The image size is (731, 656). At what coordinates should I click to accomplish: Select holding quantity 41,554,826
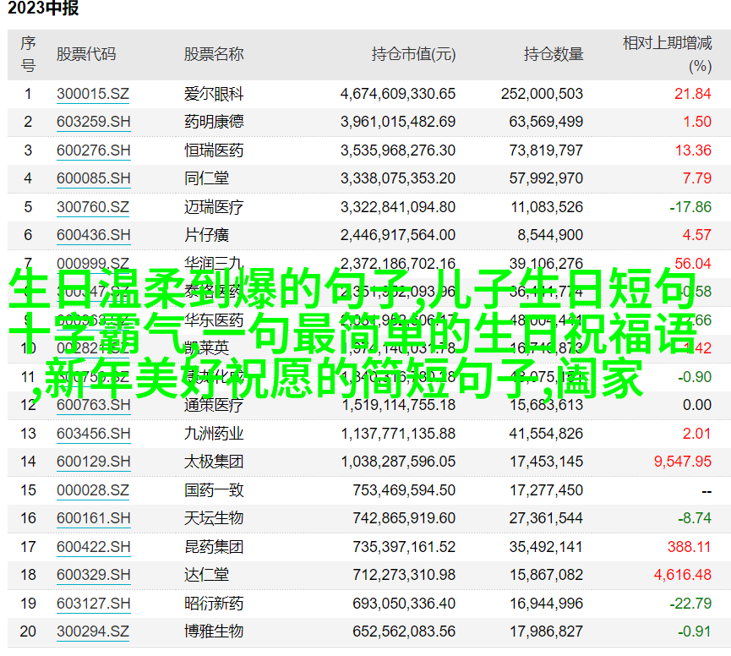click(x=546, y=434)
